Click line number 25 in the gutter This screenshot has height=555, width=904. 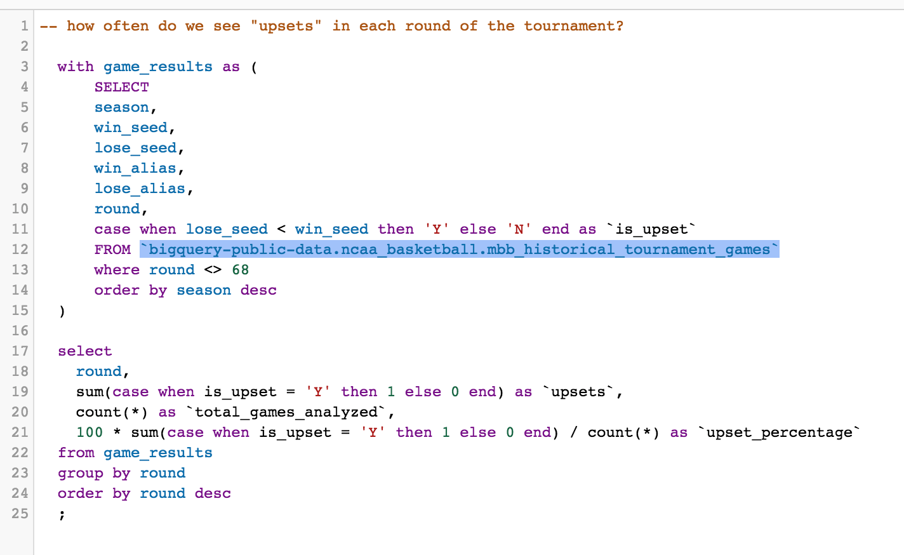point(20,514)
